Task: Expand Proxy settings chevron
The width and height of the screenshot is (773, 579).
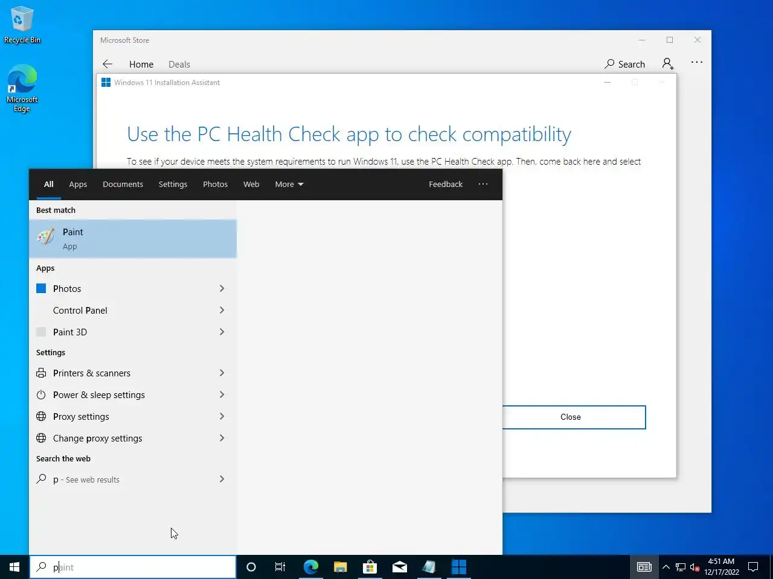Action: click(222, 416)
